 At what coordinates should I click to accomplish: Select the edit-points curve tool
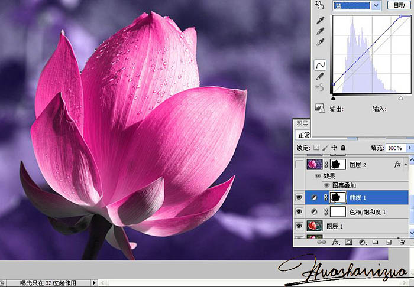(320, 65)
